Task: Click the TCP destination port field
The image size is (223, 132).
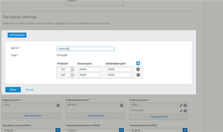Action: (118, 69)
